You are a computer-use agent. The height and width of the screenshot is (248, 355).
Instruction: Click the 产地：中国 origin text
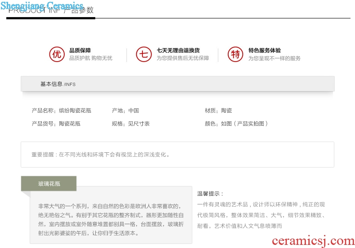[125, 111]
